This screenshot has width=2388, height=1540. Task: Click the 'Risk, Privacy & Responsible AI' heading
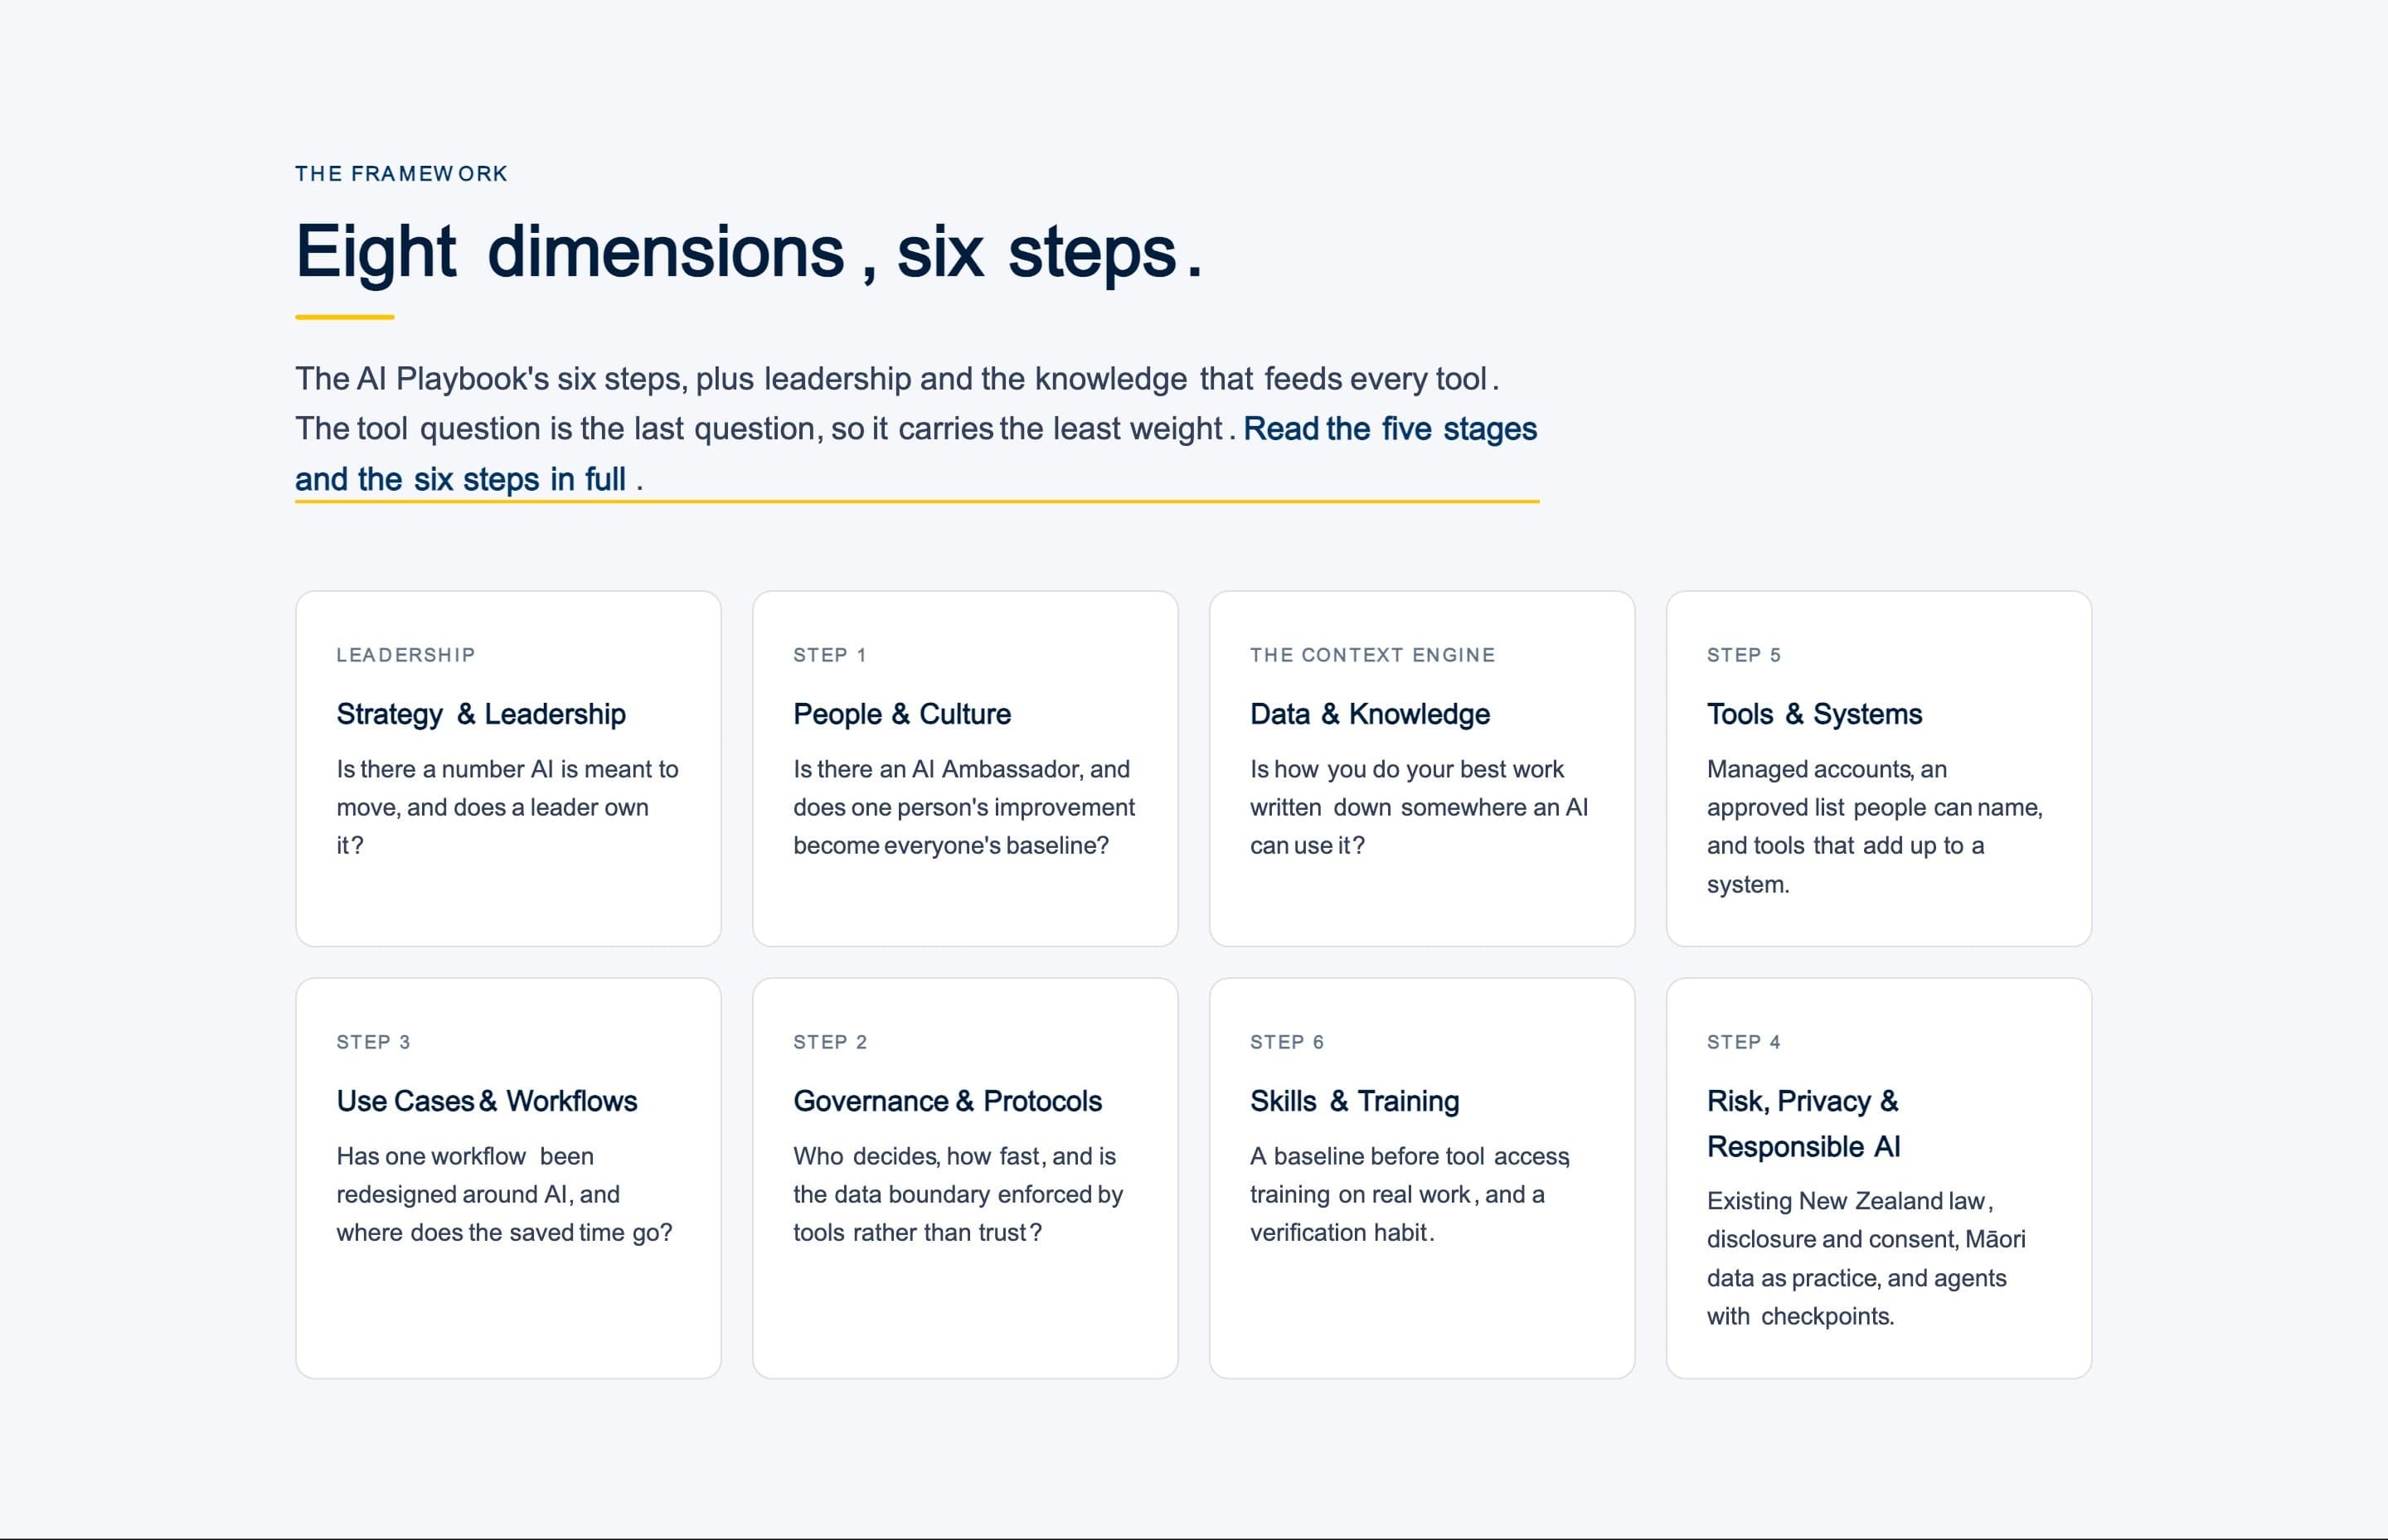click(1803, 1124)
